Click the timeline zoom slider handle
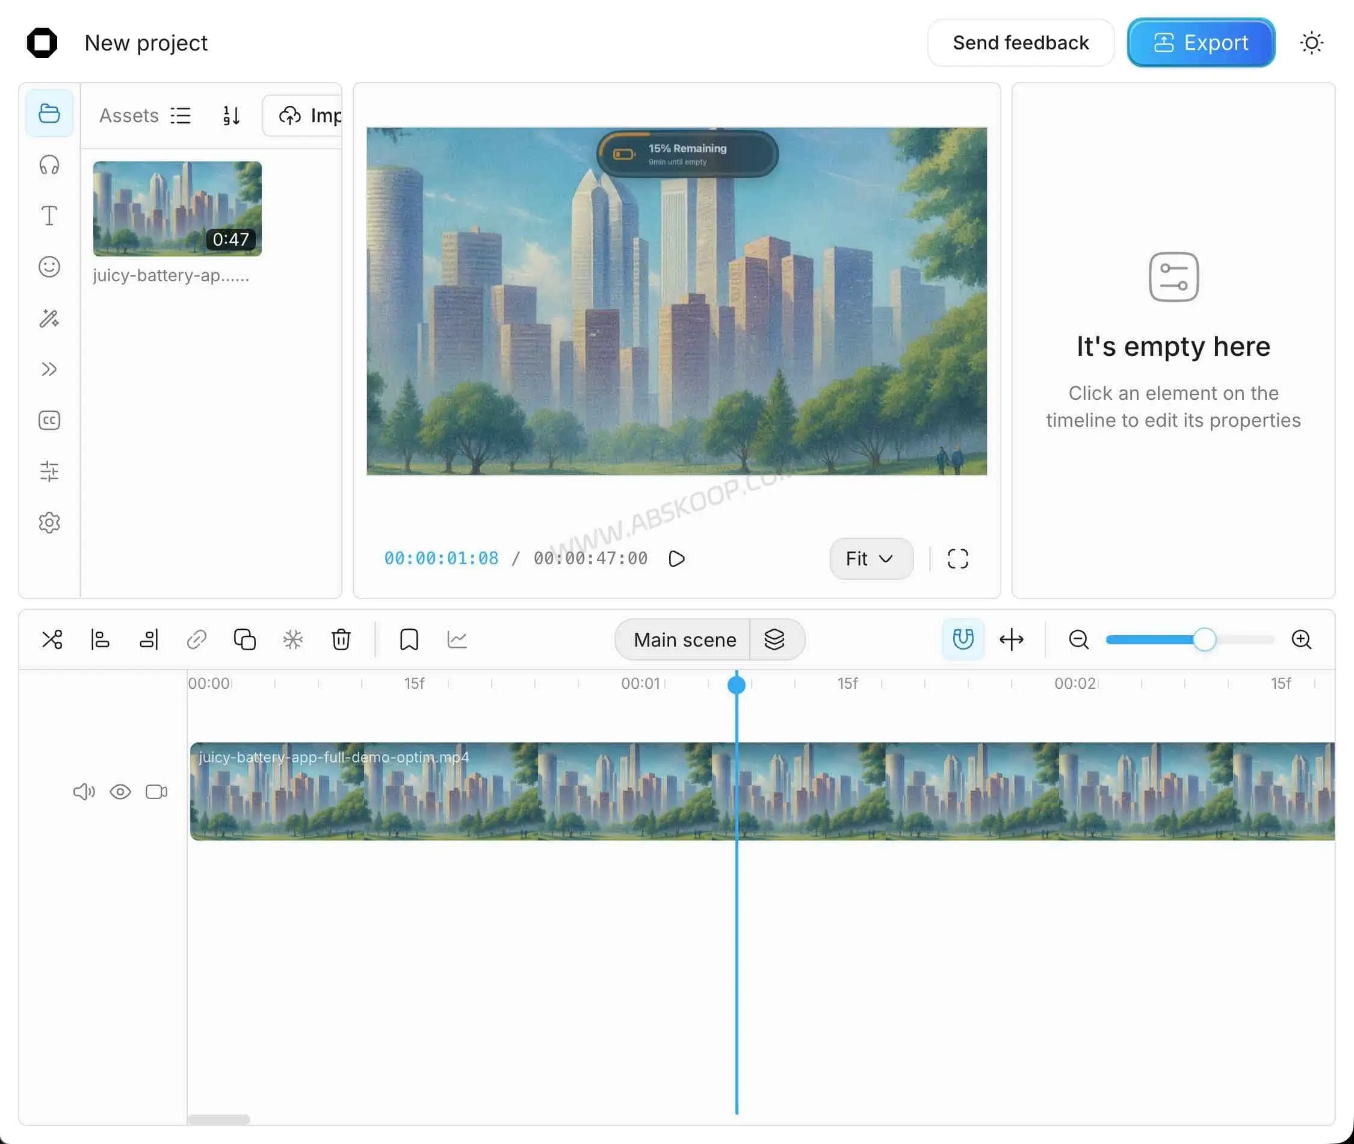This screenshot has width=1354, height=1144. 1205,639
